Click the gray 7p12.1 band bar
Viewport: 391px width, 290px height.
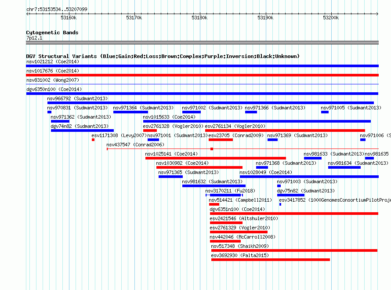point(202,43)
